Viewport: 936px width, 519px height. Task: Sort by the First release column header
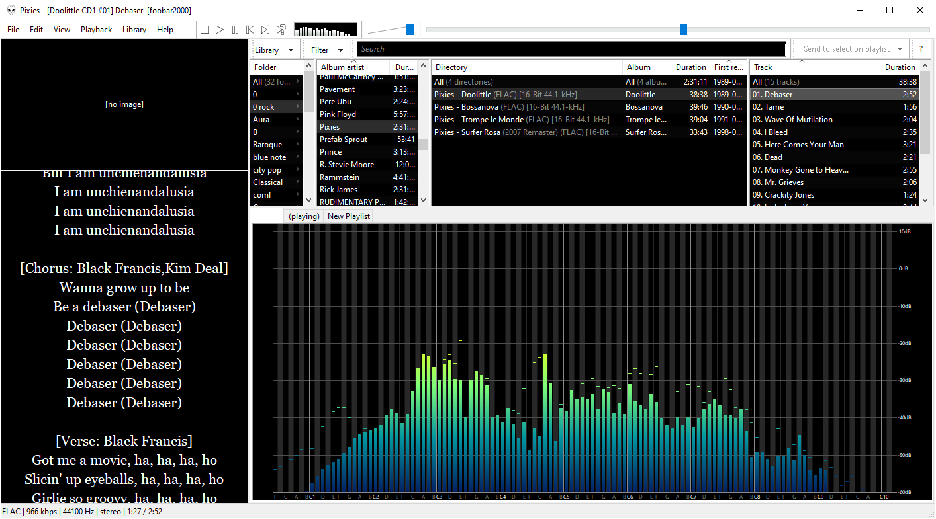click(729, 67)
